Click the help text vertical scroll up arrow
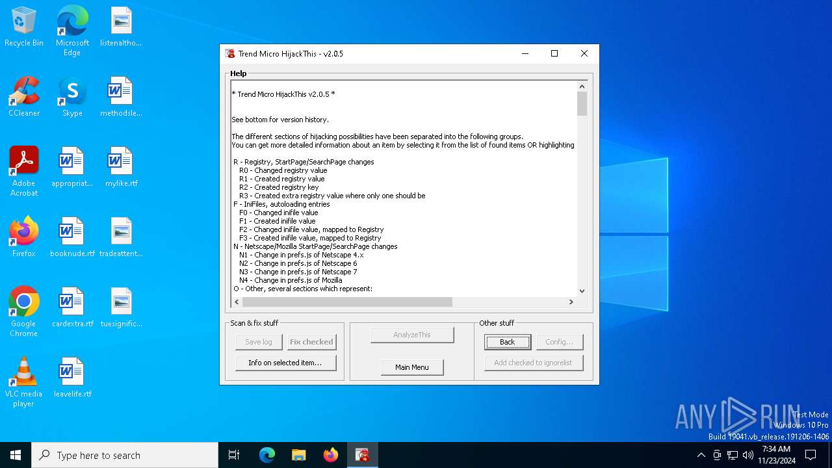This screenshot has height=468, width=832. 582,86
